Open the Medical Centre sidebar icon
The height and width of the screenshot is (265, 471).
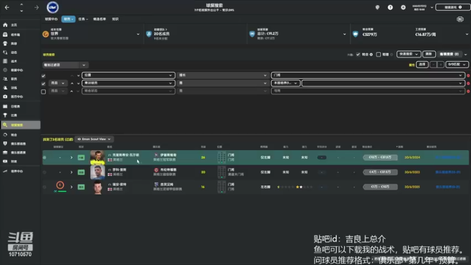[x=5, y=97]
